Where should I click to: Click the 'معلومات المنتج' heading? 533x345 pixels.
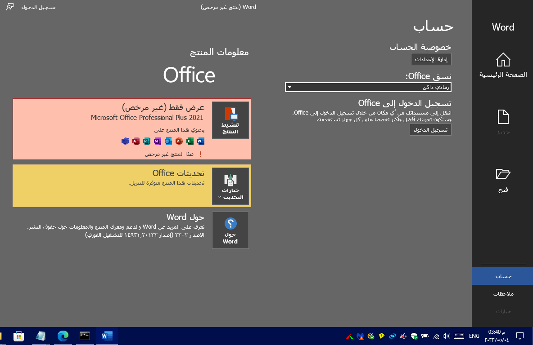coord(219,52)
